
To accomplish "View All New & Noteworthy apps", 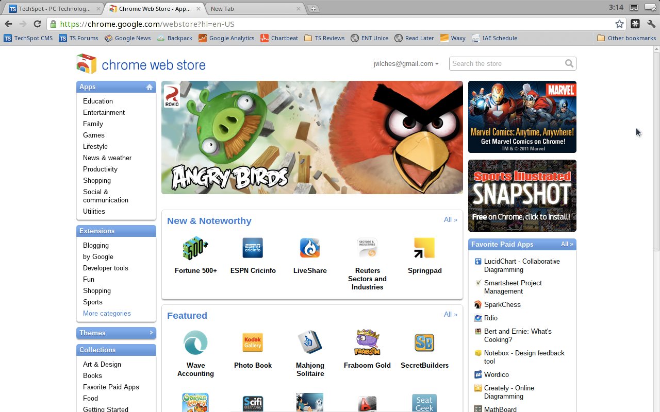I will (451, 219).
